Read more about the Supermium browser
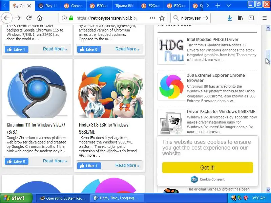Image resolution: width=271 pixels, height=203 pixels. click(55, 49)
